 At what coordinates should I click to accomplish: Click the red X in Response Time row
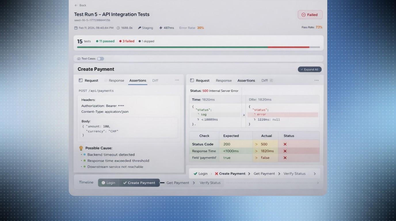(285, 151)
